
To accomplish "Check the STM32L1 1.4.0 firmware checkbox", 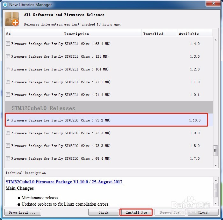I will click(x=8, y=44).
